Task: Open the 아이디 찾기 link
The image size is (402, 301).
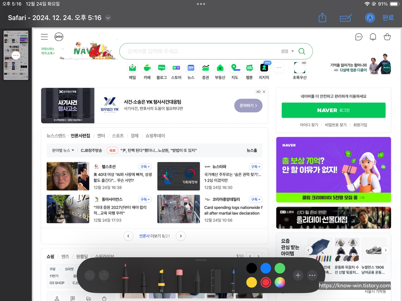Action: 309,125
